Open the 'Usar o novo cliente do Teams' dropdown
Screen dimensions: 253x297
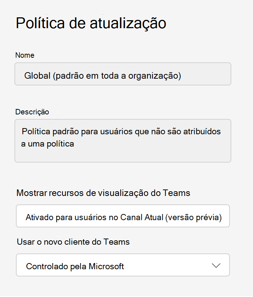tap(123, 265)
